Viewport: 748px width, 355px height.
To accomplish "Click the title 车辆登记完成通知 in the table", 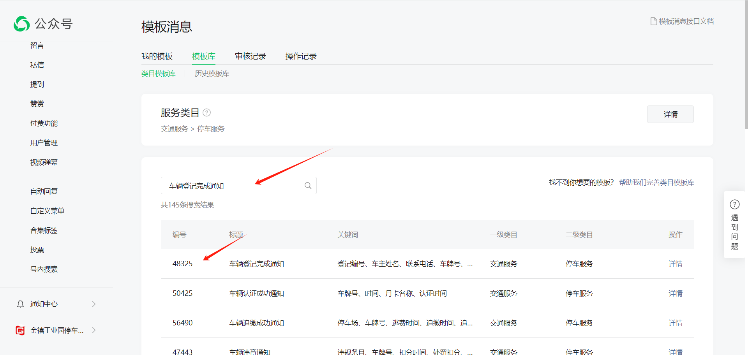I will (x=257, y=264).
